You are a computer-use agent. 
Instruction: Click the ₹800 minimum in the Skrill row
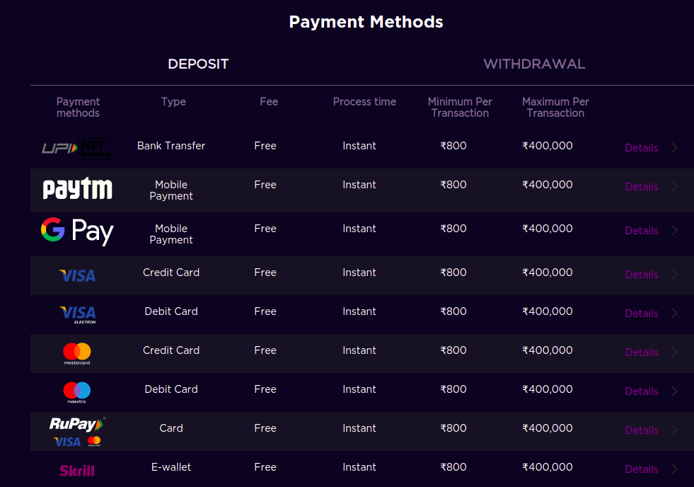(453, 467)
